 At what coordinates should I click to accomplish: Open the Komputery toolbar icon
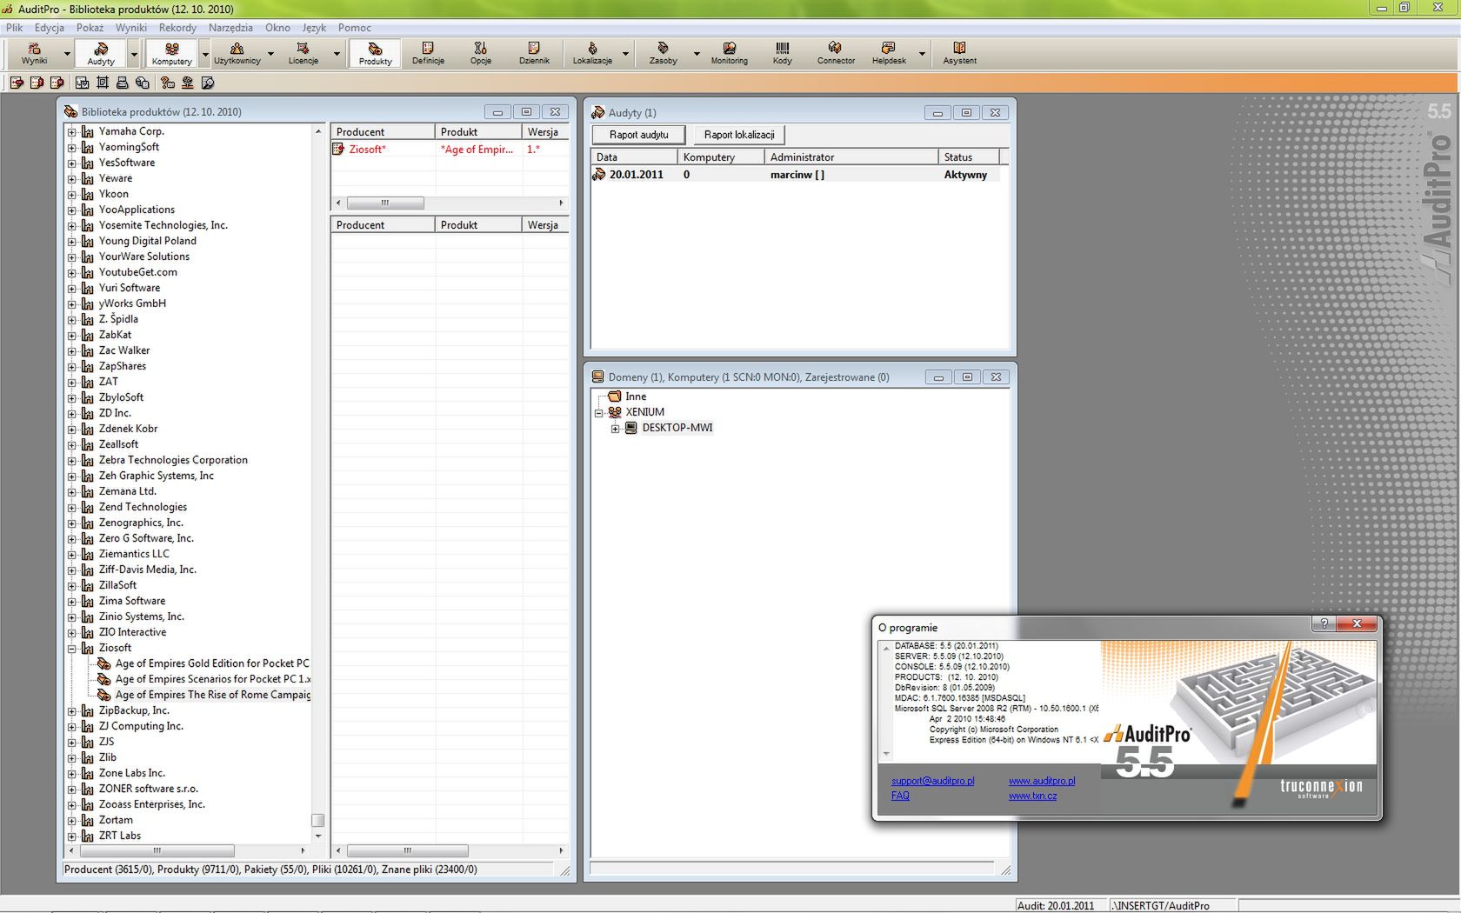(170, 53)
